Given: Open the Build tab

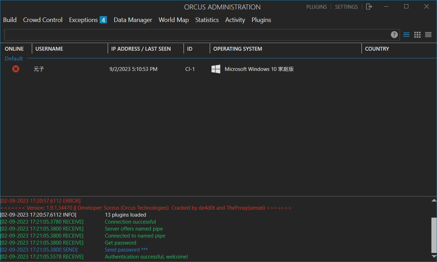Looking at the screenshot, I should pyautogui.click(x=10, y=20).
